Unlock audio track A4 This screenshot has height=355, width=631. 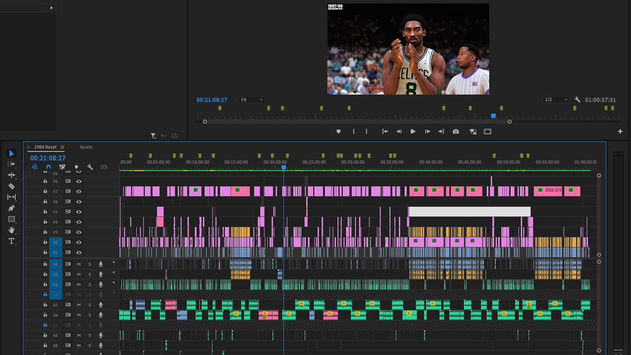[45, 295]
